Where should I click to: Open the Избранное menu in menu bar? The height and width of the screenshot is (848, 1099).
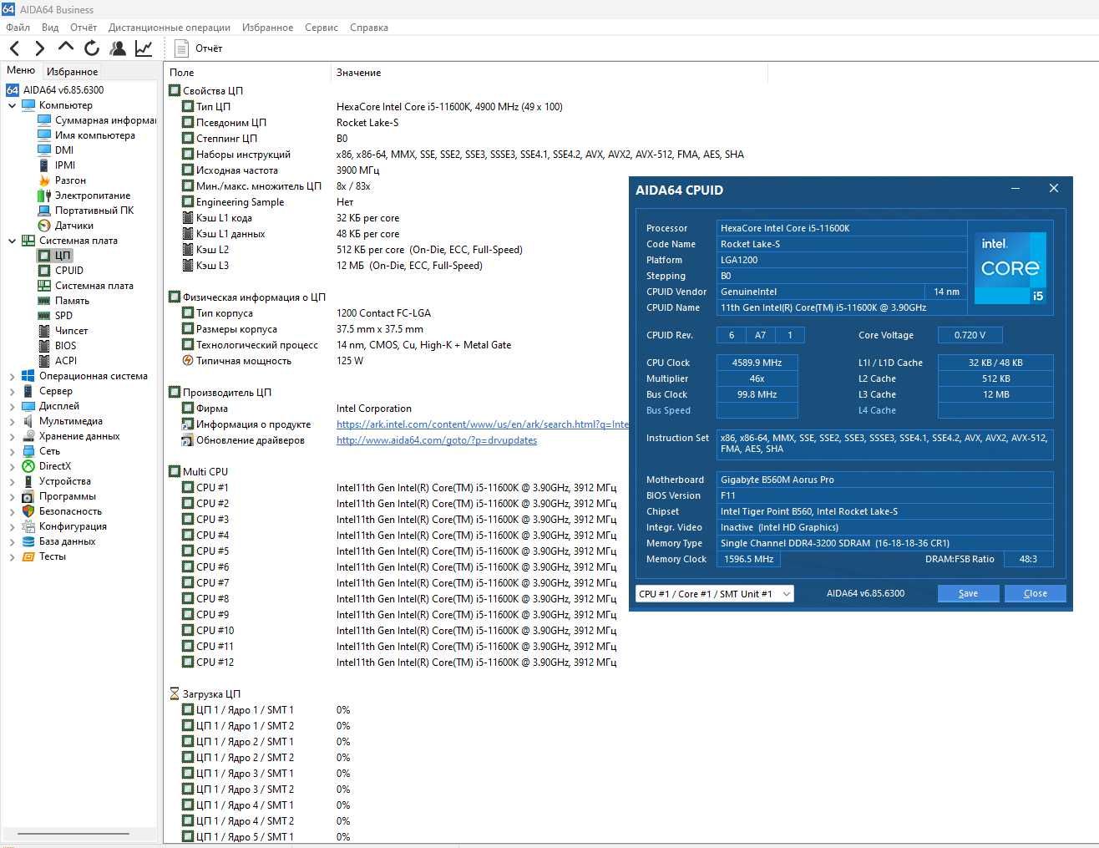point(267,28)
